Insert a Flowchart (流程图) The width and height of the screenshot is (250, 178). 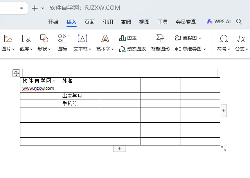(x=188, y=38)
